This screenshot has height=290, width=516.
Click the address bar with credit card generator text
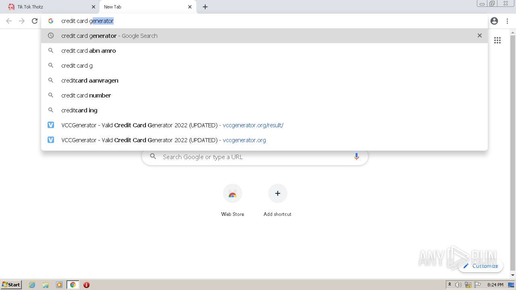[264, 21]
